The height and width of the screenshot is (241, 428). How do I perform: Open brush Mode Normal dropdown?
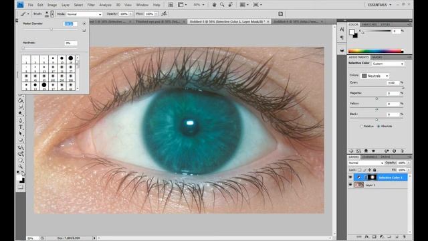(x=84, y=14)
